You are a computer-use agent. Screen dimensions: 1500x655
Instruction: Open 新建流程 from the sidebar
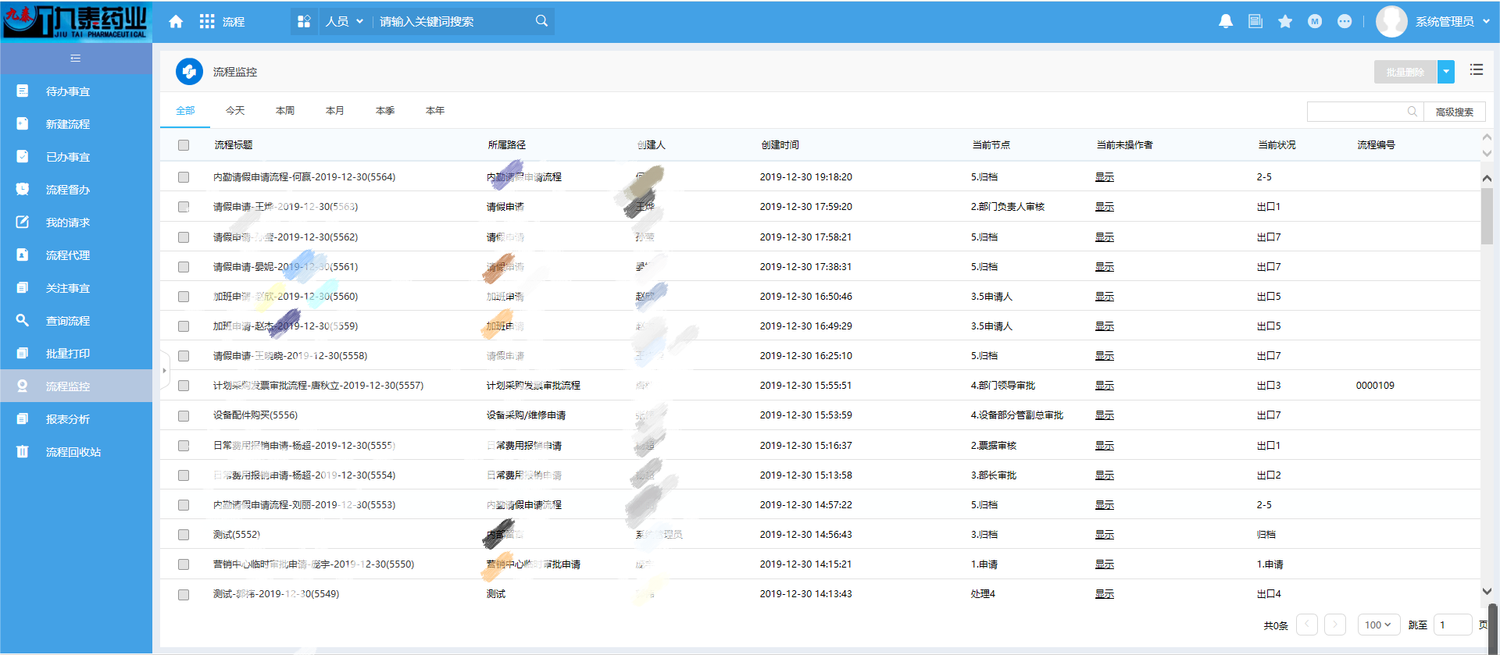[x=76, y=124]
